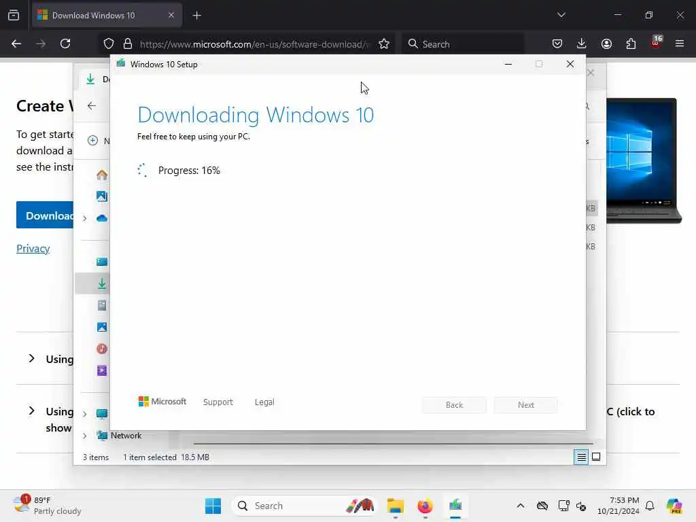Screen dimensions: 696x522
Task: Go forward in the browser
Action: point(41,43)
